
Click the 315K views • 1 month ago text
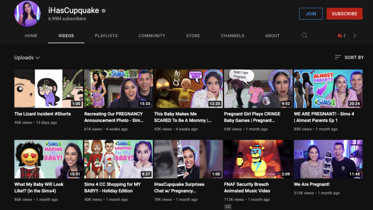tap(317, 193)
